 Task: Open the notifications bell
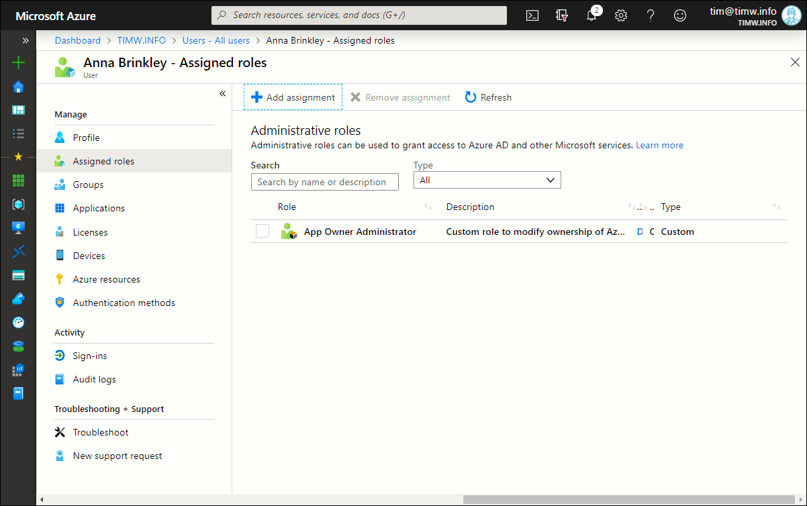tap(591, 15)
